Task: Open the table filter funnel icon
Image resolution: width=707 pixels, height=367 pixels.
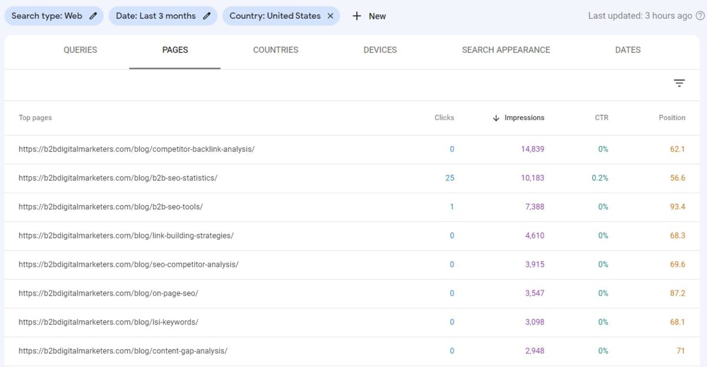Action: point(679,82)
